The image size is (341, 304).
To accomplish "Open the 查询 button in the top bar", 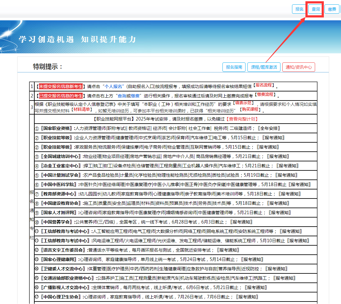I will [315, 9].
